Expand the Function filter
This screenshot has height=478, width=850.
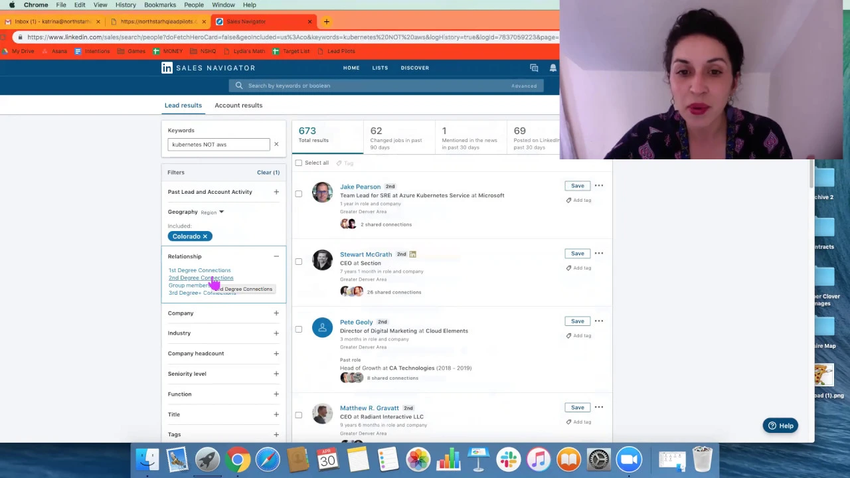(x=276, y=394)
